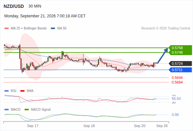Click the chart date and time text
This screenshot has height=131, width=193.
45,16
